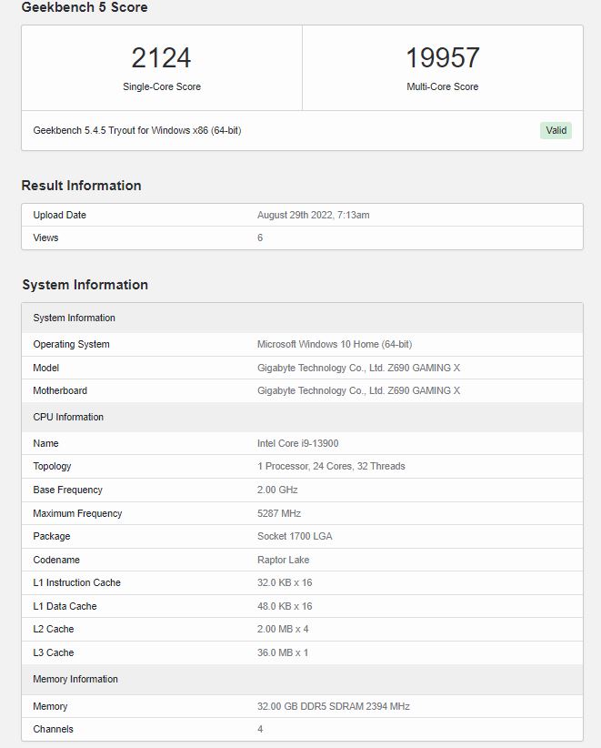Click the Multi-Core Score label
This screenshot has height=748, width=601.
(442, 86)
